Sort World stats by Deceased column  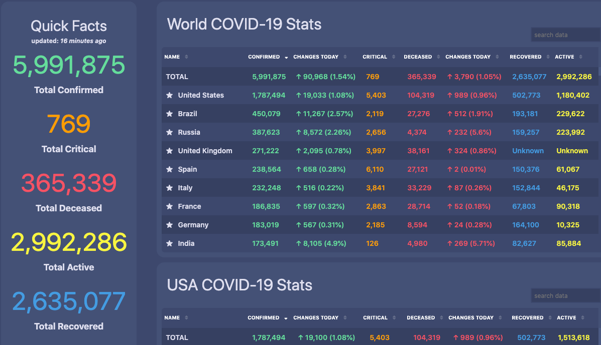pos(438,57)
